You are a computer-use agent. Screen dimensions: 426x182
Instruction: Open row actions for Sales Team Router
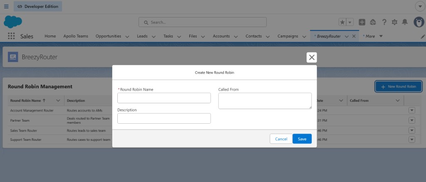tap(412, 130)
